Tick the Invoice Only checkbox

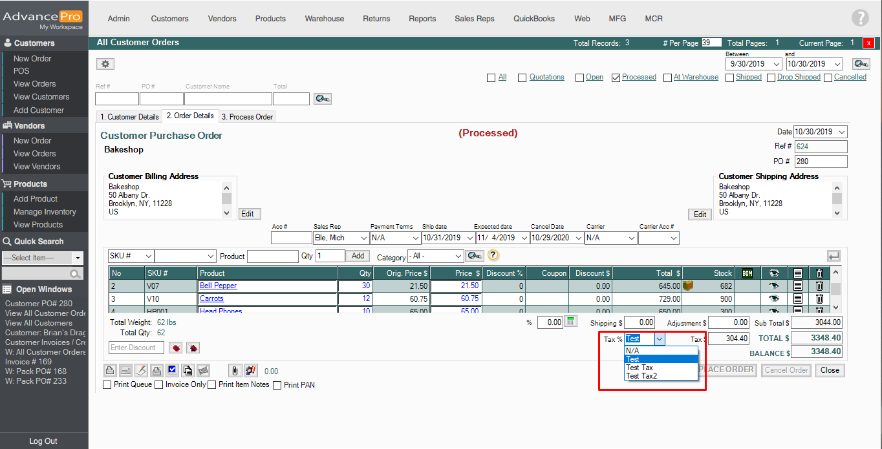[158, 385]
